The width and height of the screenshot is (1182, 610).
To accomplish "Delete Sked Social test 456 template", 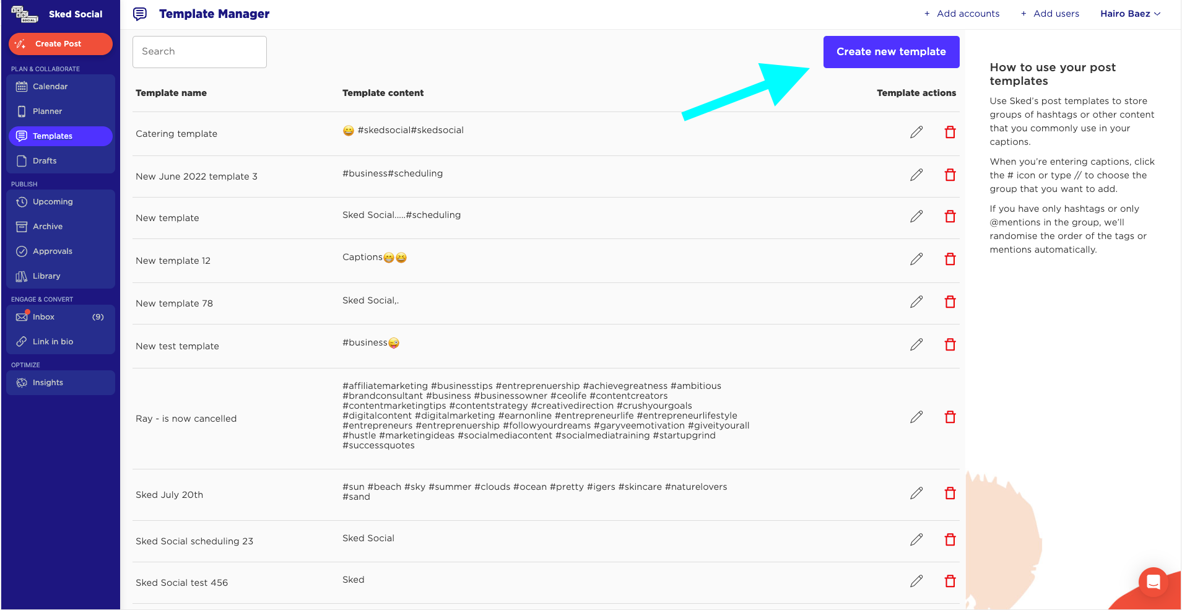I will coord(950,581).
